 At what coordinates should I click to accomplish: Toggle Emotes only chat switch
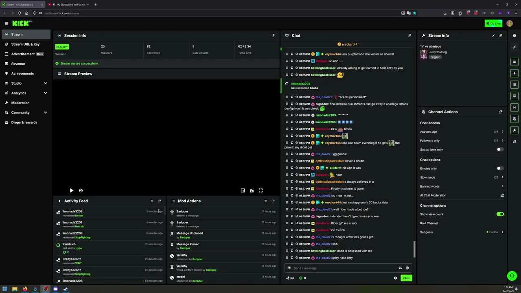(x=500, y=168)
